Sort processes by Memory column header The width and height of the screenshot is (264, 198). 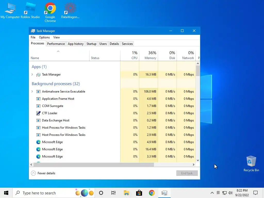pos(148,56)
